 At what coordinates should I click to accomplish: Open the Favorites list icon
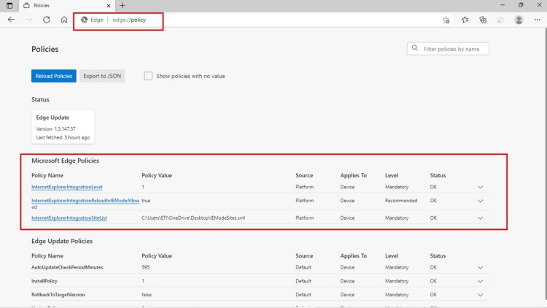465,20
